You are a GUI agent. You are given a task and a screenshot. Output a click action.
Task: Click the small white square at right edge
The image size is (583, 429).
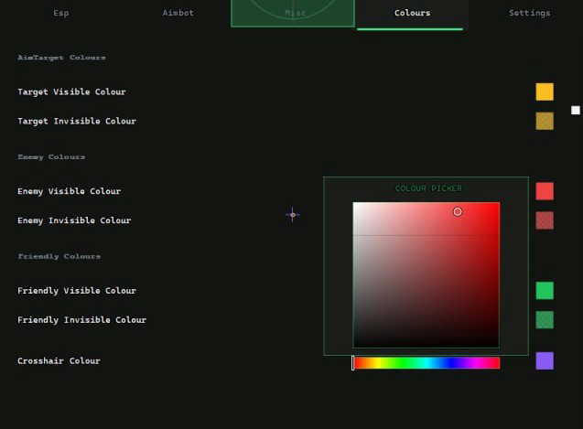point(575,111)
